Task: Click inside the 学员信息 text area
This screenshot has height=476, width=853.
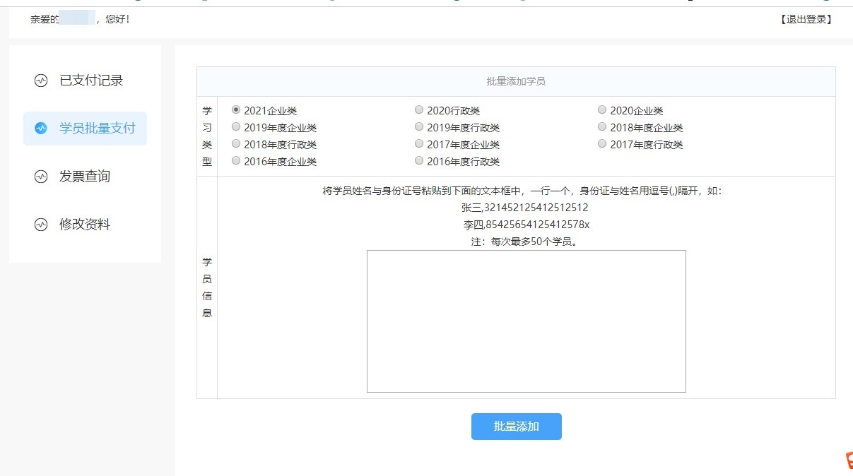Action: pos(526,321)
